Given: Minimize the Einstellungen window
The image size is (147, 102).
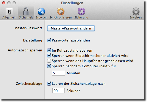Looking at the screenshot, I should [x=9, y=3].
